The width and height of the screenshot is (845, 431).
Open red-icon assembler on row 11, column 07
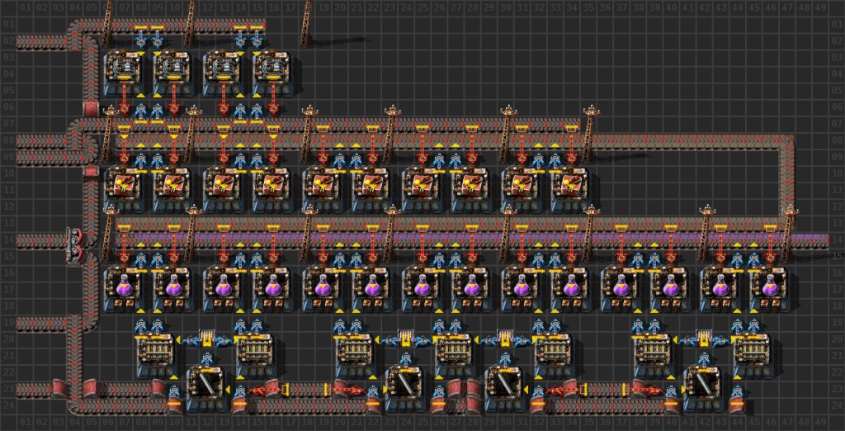point(124,188)
